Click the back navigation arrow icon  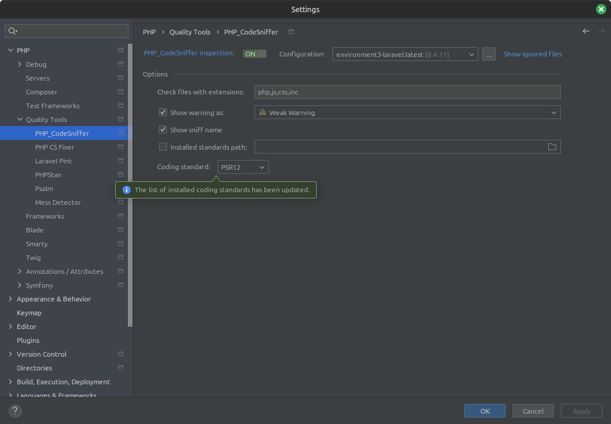(586, 32)
